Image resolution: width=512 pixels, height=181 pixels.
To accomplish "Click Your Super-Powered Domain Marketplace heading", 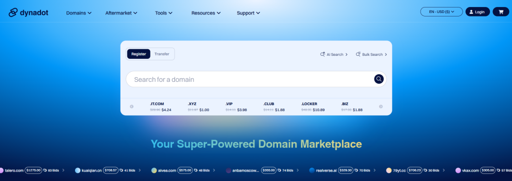I will point(256,144).
